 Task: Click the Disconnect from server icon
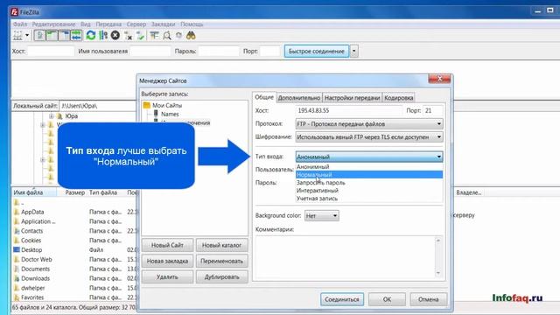coord(128,35)
